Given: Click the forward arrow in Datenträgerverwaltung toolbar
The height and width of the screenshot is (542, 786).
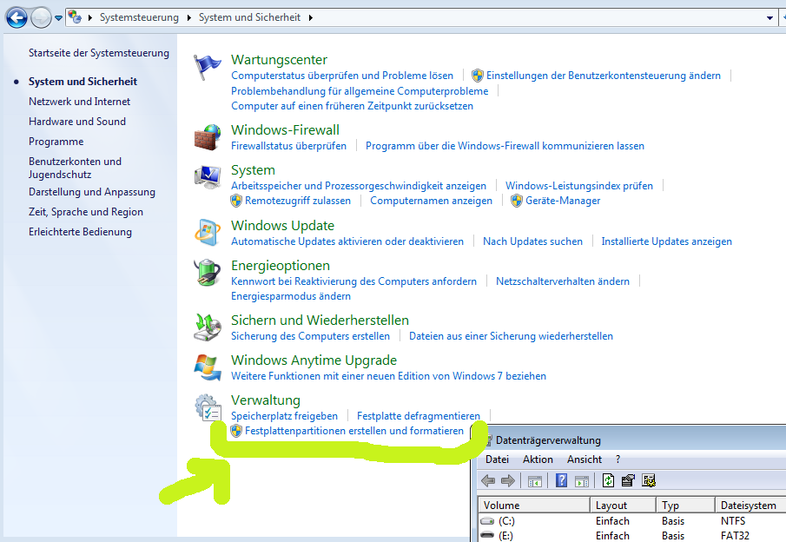Looking at the screenshot, I should click(508, 481).
